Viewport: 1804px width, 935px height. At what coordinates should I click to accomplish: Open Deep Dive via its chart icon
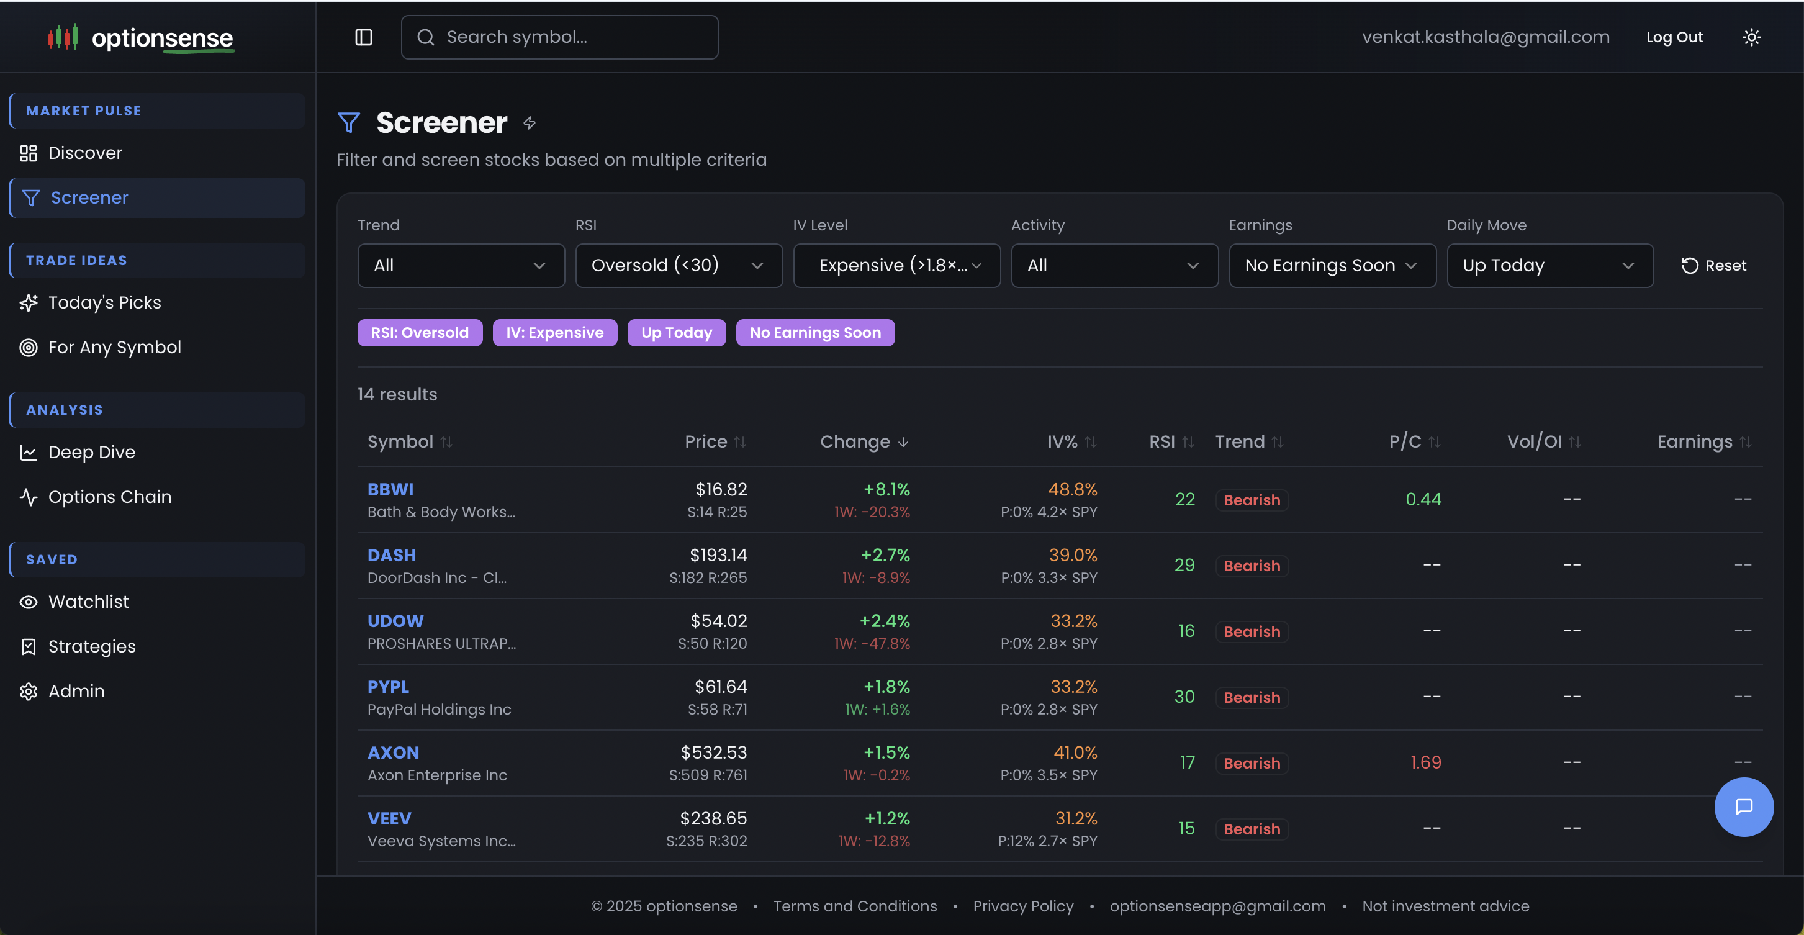pos(29,453)
